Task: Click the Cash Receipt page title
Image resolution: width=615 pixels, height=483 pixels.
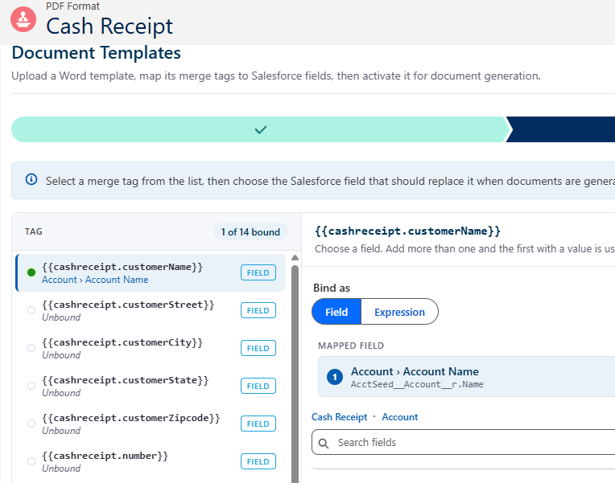Action: pos(109,27)
